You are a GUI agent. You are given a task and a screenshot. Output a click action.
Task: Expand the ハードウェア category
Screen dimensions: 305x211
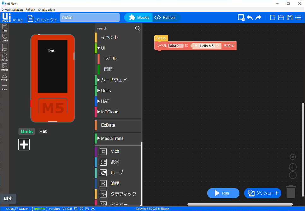pos(99,80)
